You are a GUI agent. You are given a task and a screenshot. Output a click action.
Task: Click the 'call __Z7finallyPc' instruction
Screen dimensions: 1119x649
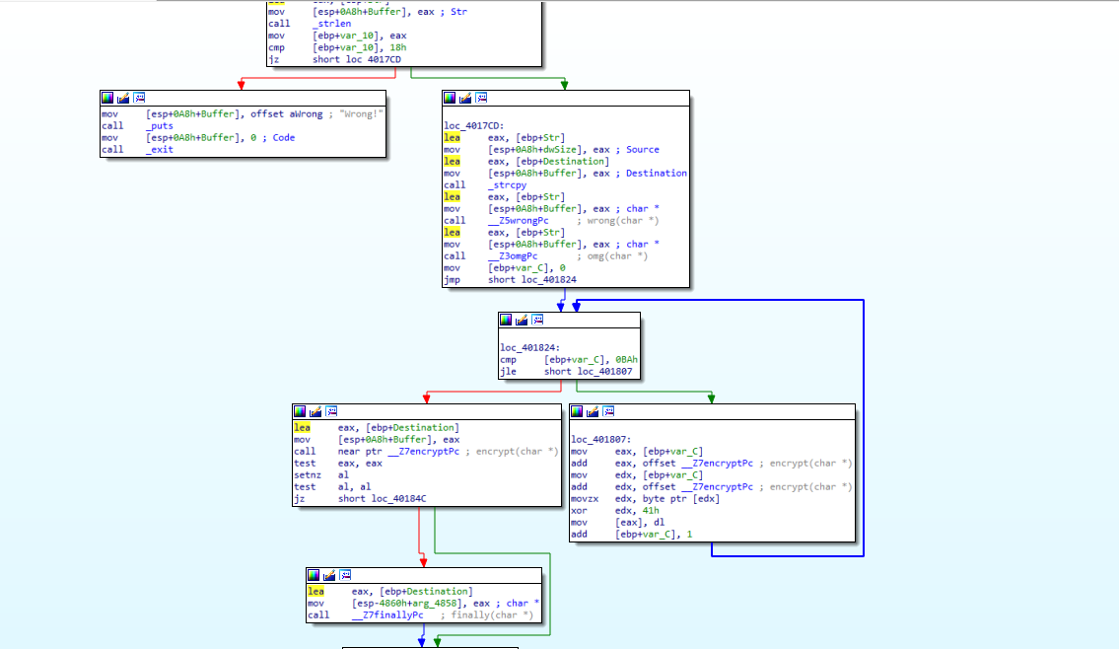[x=420, y=614]
